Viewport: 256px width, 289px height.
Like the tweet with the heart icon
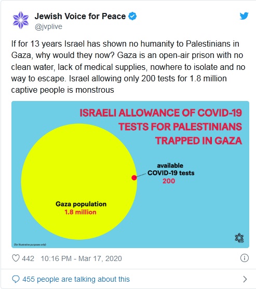[16, 258]
